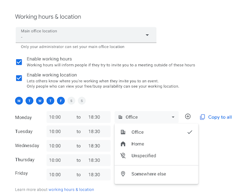
Task: Click the office building icon in Monday's location field
Action: (121, 117)
